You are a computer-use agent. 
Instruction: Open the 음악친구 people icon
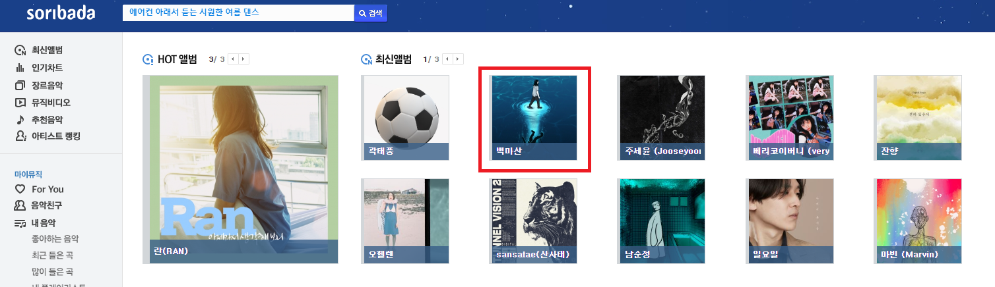(20, 205)
